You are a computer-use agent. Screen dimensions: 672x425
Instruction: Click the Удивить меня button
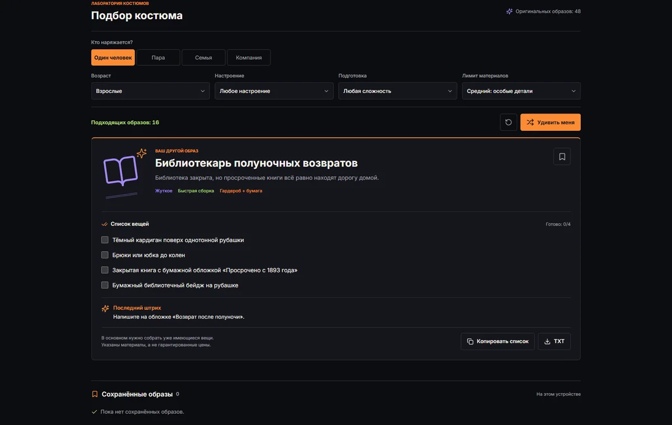point(550,122)
